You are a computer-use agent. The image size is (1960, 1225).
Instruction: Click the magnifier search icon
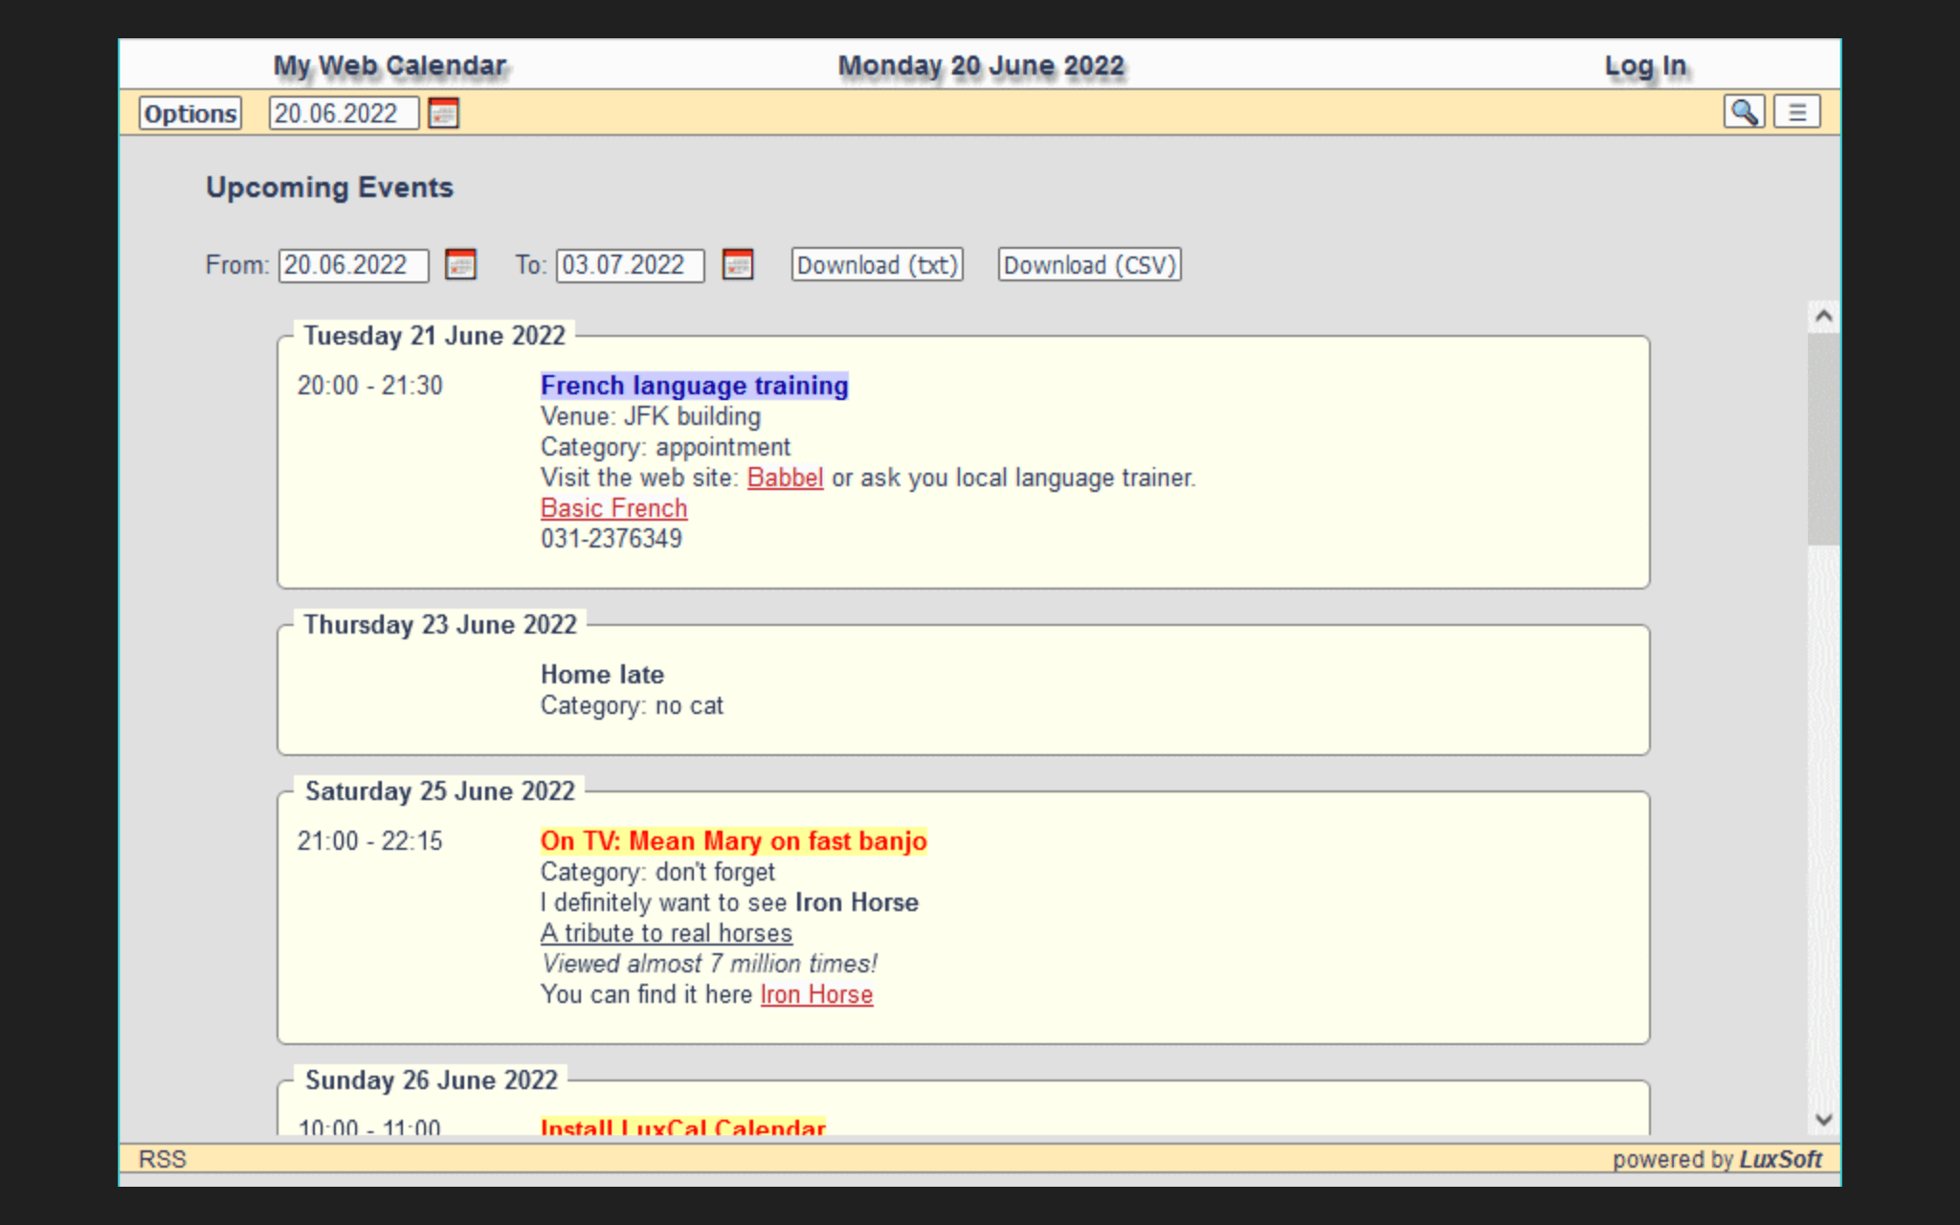point(1744,112)
